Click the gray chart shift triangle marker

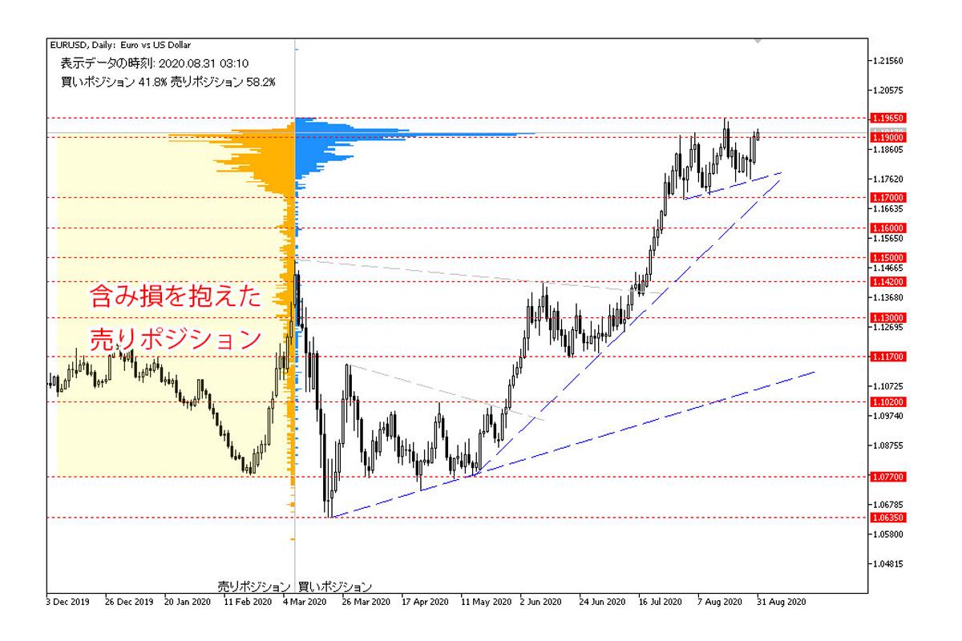[758, 40]
